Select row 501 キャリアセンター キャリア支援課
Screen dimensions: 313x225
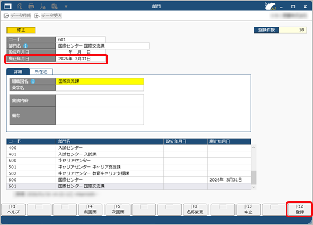coord(129,167)
